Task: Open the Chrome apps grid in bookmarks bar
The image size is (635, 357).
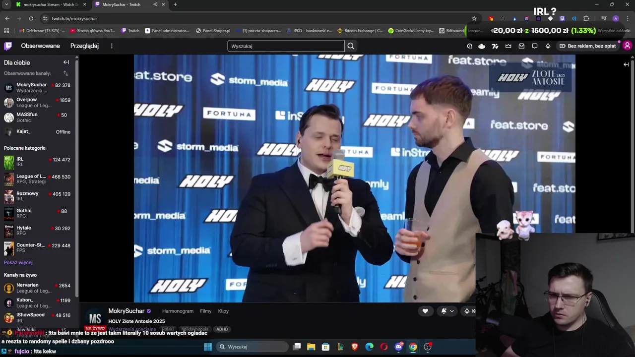Action: 6,31
